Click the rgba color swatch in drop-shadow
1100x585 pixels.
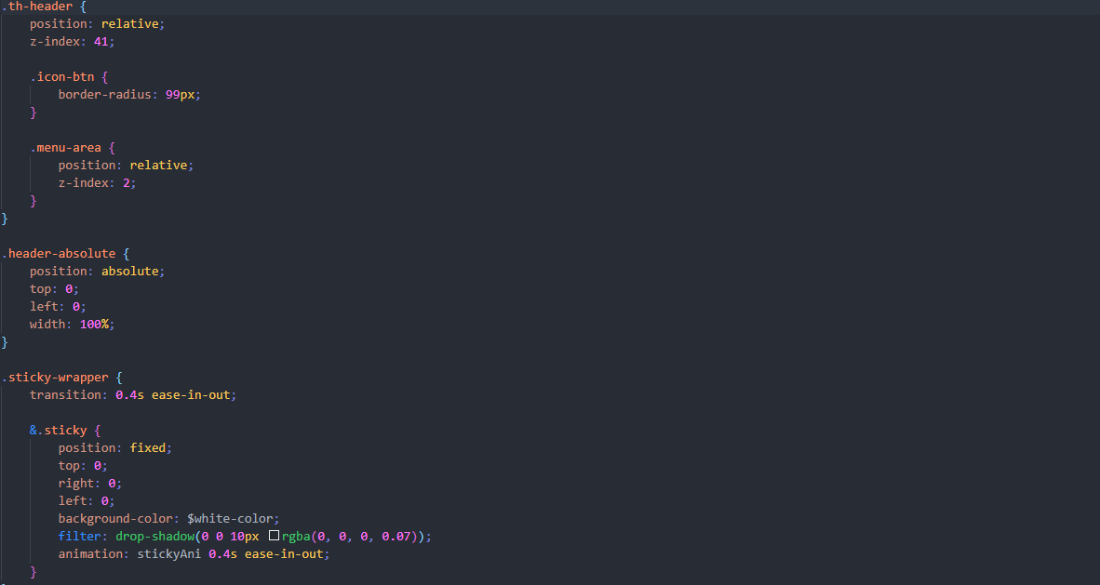point(274,537)
